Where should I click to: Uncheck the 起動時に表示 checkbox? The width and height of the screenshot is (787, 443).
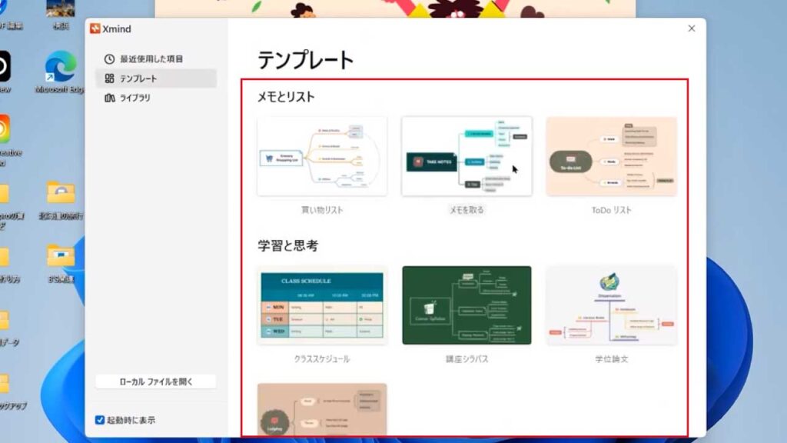pyautogui.click(x=100, y=420)
